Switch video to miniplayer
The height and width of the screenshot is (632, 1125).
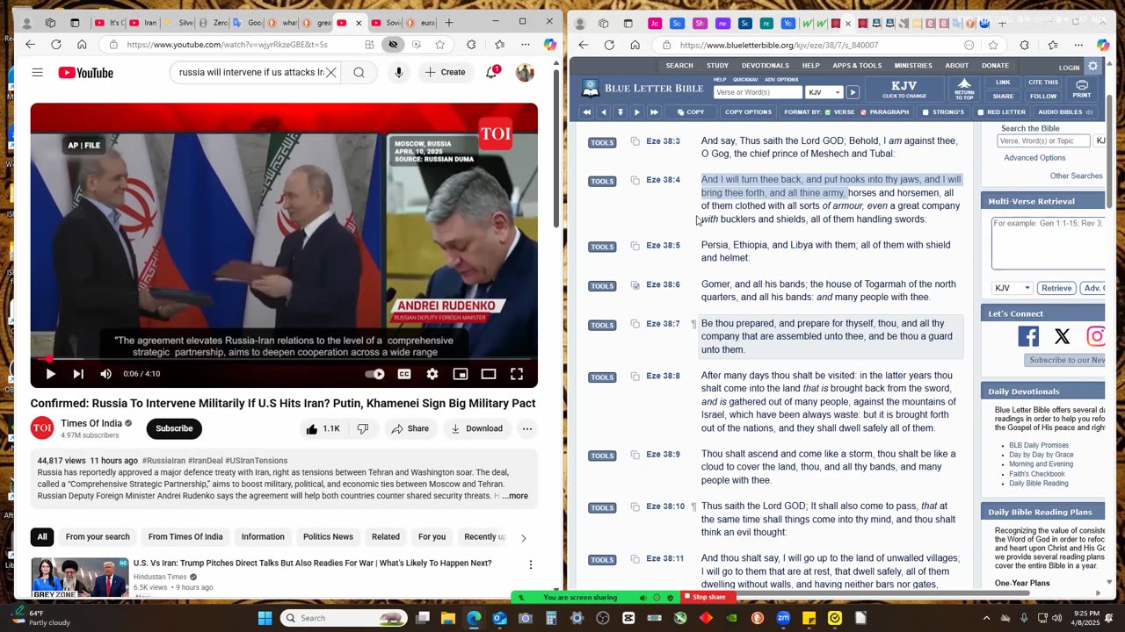(x=461, y=374)
